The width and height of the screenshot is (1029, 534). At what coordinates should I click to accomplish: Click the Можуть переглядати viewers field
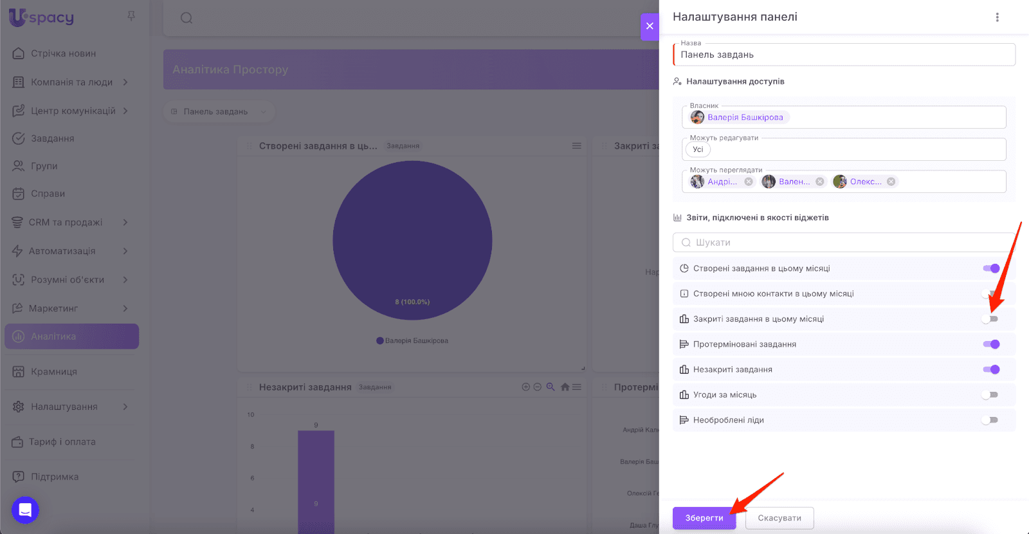tap(844, 181)
